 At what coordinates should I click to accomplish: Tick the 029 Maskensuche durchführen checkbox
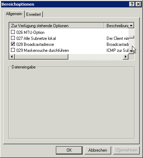tap(13, 50)
